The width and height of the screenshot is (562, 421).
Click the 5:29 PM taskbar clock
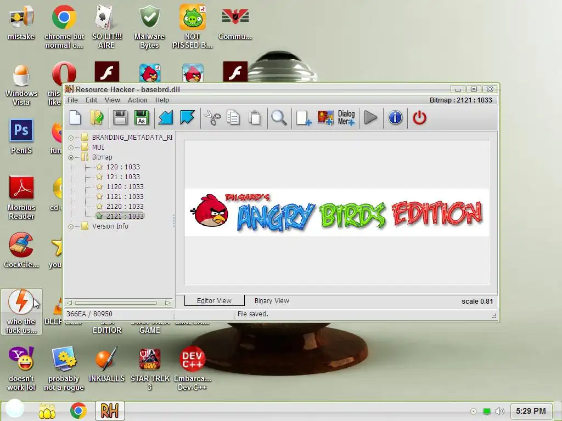click(x=531, y=411)
